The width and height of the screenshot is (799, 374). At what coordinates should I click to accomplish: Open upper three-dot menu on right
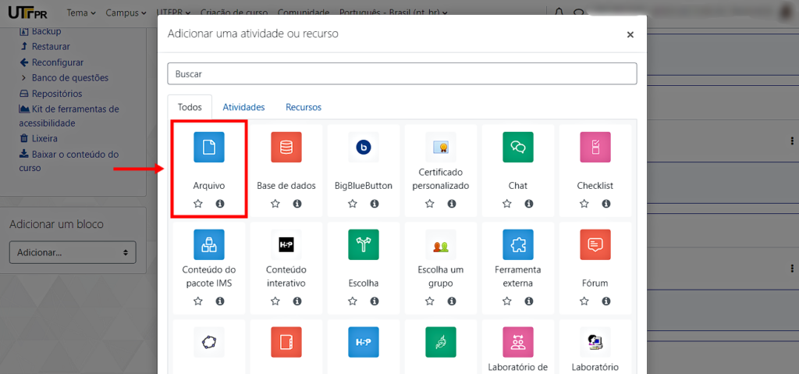coord(792,141)
